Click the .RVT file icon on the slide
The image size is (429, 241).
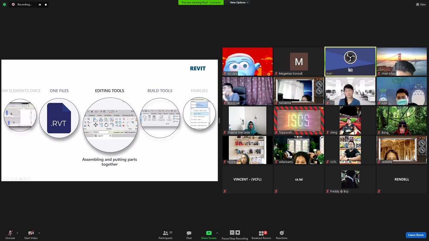click(x=59, y=118)
